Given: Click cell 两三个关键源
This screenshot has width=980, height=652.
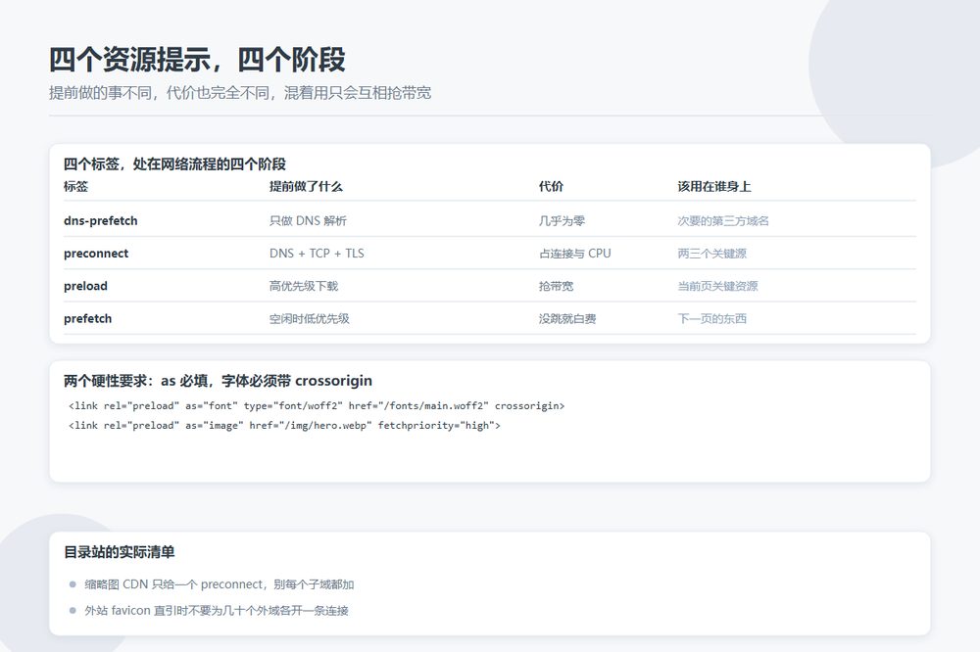Looking at the screenshot, I should tap(711, 253).
